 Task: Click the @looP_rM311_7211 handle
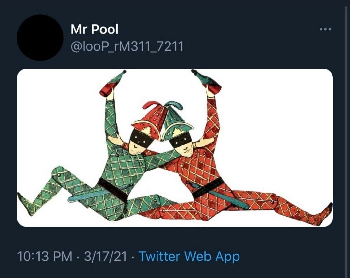pos(127,46)
